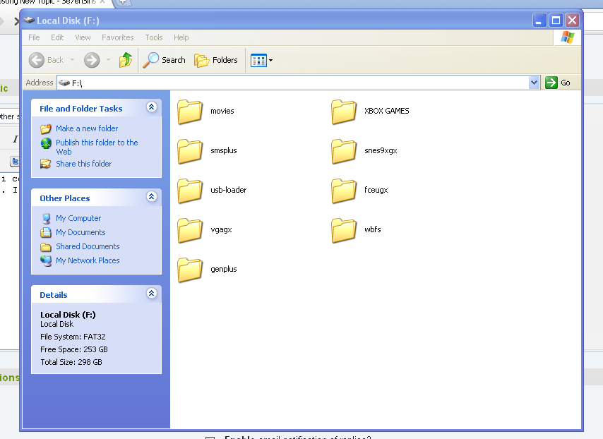Screen dimensions: 603x439
Task: Click the My Computer icon
Action: click(x=46, y=218)
